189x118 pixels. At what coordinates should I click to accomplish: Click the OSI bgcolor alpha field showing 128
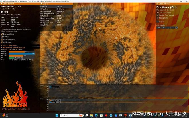tap(173, 28)
